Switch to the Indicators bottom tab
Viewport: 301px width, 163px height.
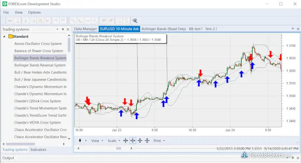tap(38, 149)
